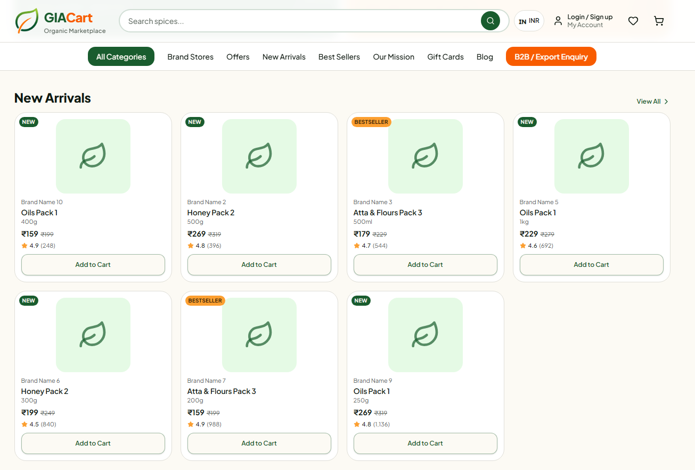The height and width of the screenshot is (470, 695).
Task: Click the green search magnifier button
Action: click(490, 21)
